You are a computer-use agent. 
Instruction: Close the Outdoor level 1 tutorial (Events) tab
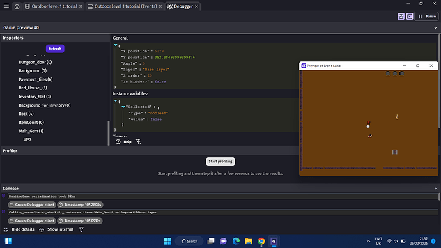[x=160, y=6]
